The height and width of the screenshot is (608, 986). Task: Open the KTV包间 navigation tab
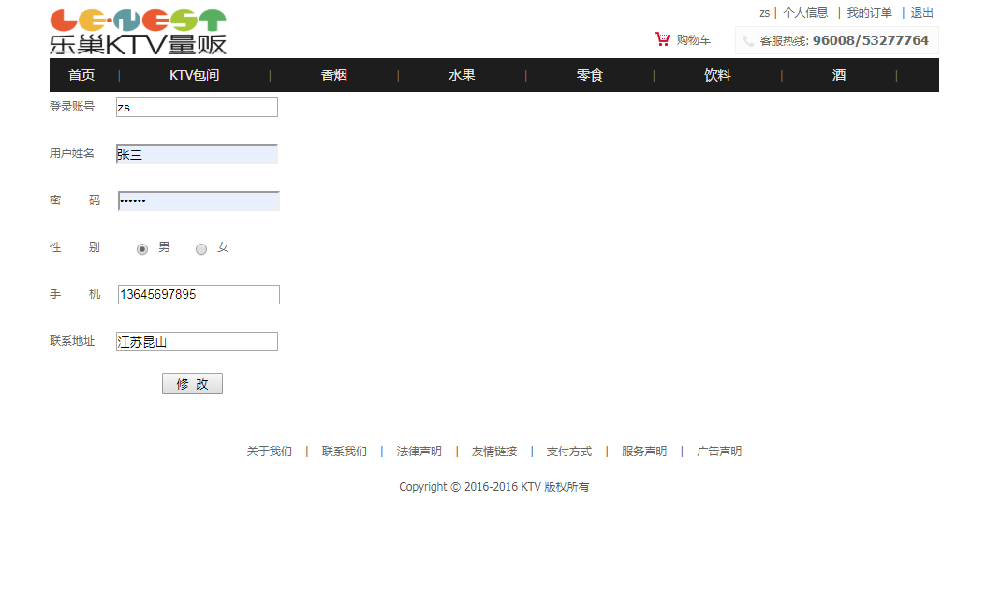coord(195,75)
